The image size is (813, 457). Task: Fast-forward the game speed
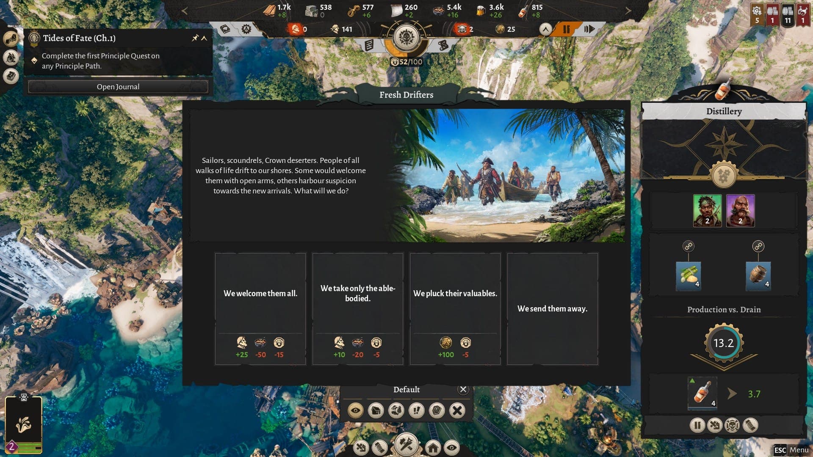tap(589, 29)
